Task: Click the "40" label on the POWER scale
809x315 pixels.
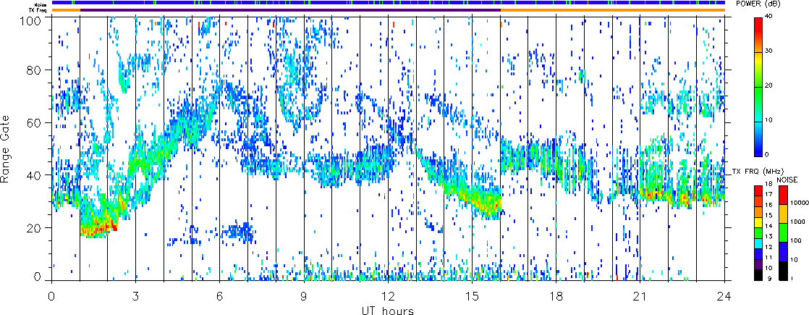Action: [x=769, y=17]
